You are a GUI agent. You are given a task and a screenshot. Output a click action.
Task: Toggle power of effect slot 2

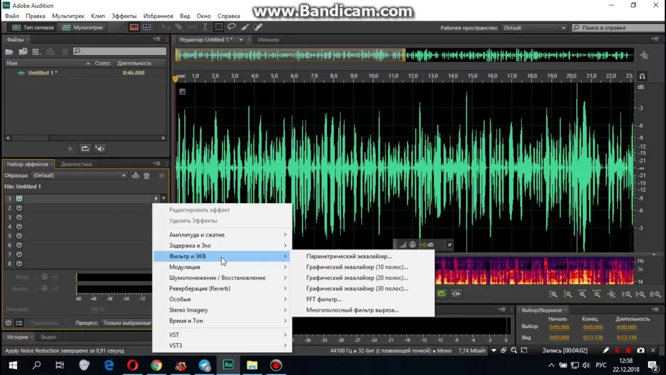19,208
